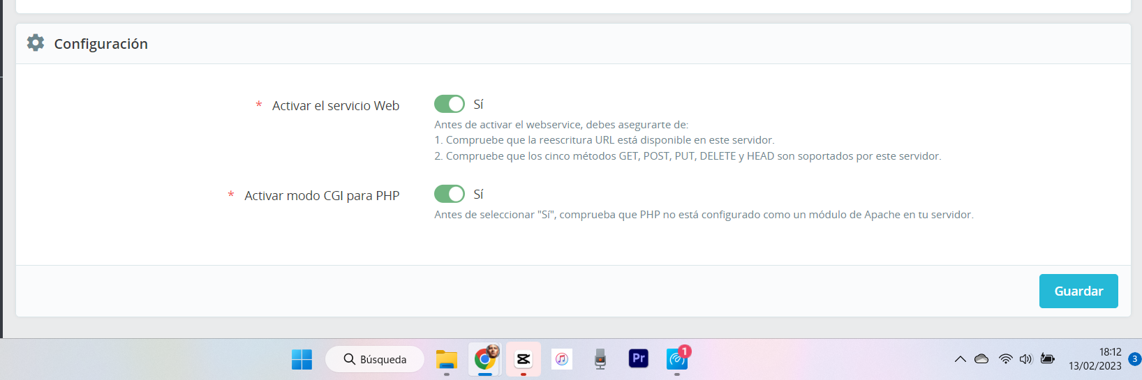The height and width of the screenshot is (380, 1142).
Task: Click the Búsqueda taskbar search box
Action: pyautogui.click(x=375, y=359)
